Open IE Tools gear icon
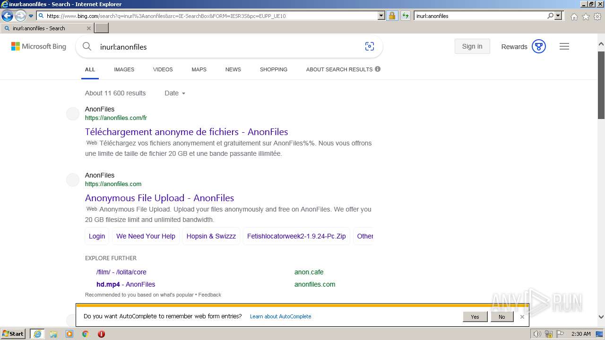 (x=597, y=17)
